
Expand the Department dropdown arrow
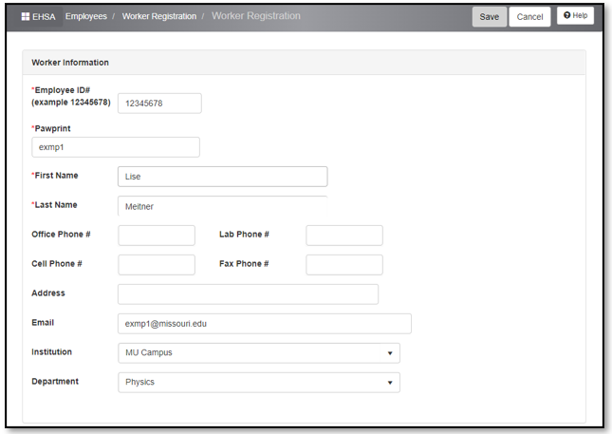click(x=390, y=383)
